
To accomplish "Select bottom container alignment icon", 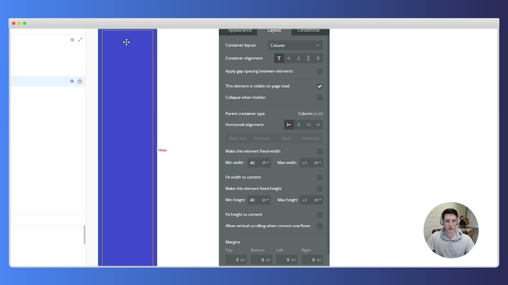I will point(298,58).
